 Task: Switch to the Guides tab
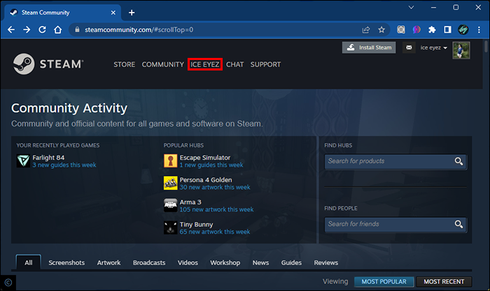click(x=291, y=262)
